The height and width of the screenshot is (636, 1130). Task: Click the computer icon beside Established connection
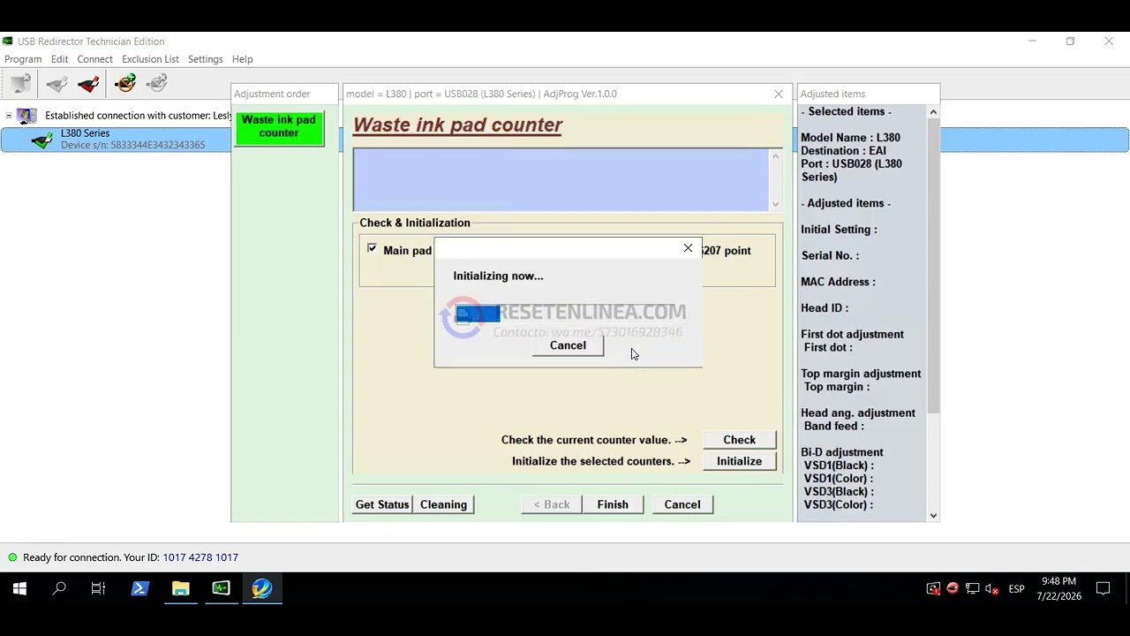click(27, 116)
